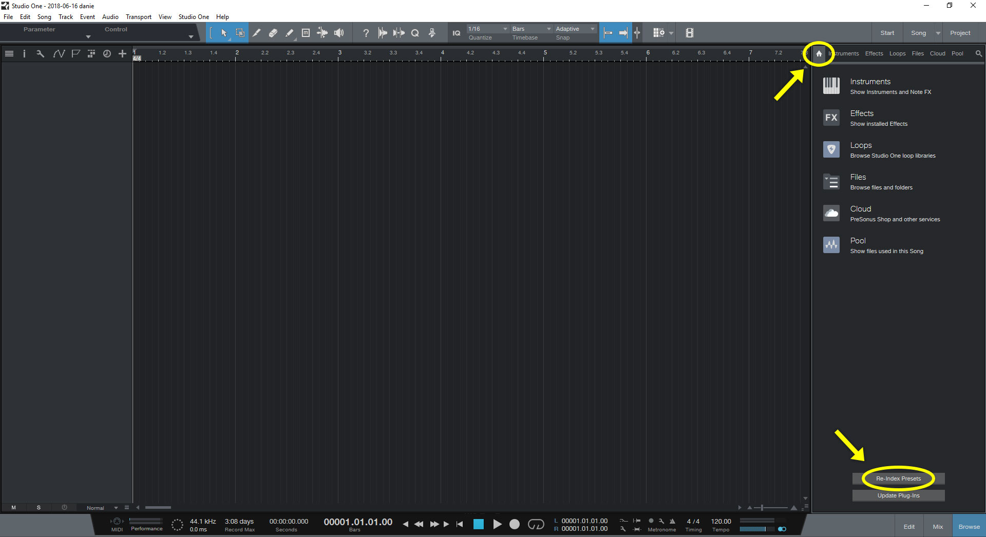
Task: Open the Normal track height dropdown
Action: (102, 508)
